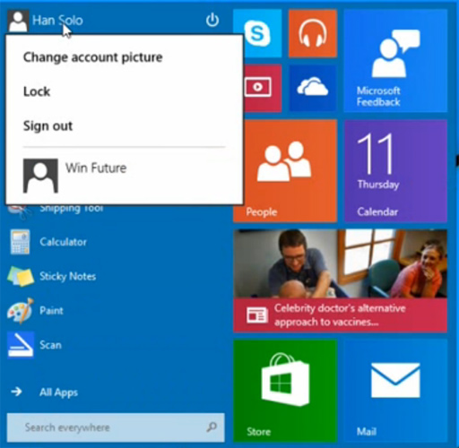Click the Sticky Notes label
Viewport: 459px width, 448px height.
pyautogui.click(x=68, y=276)
